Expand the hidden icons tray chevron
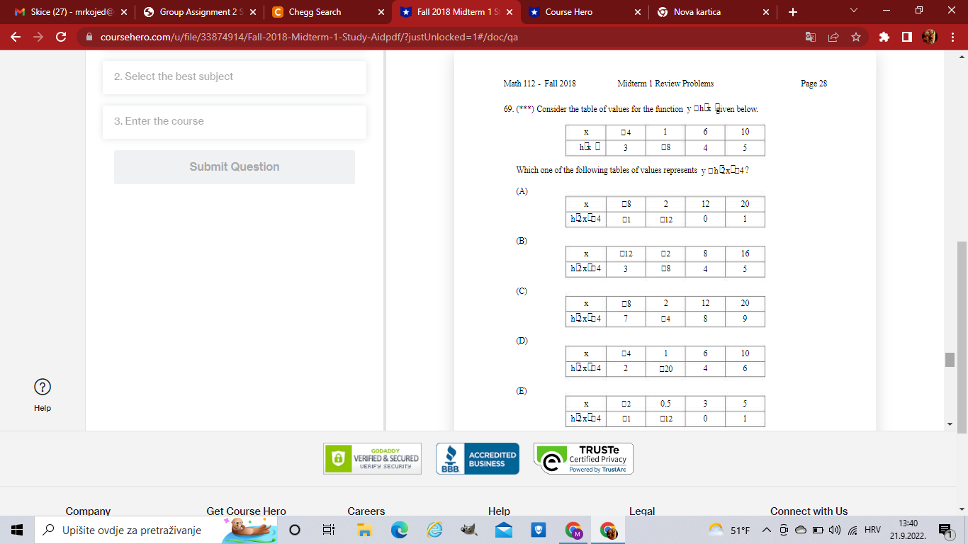 pos(765,529)
